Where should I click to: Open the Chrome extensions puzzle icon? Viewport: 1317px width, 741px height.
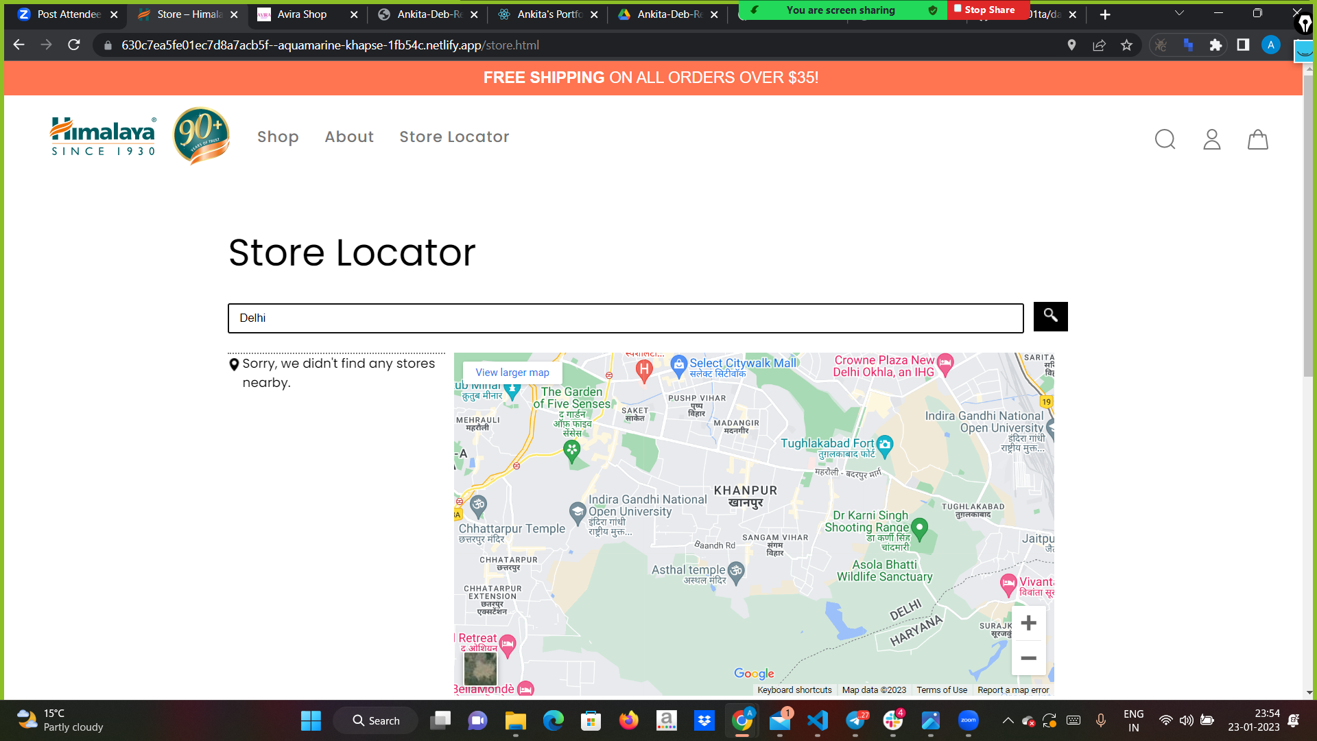click(1215, 45)
